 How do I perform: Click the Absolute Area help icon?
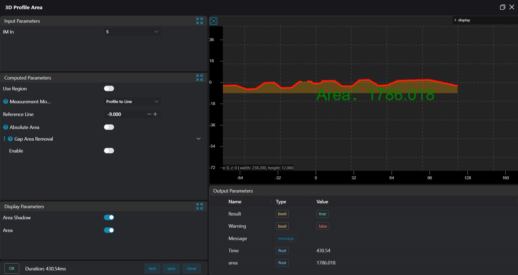[6, 127]
